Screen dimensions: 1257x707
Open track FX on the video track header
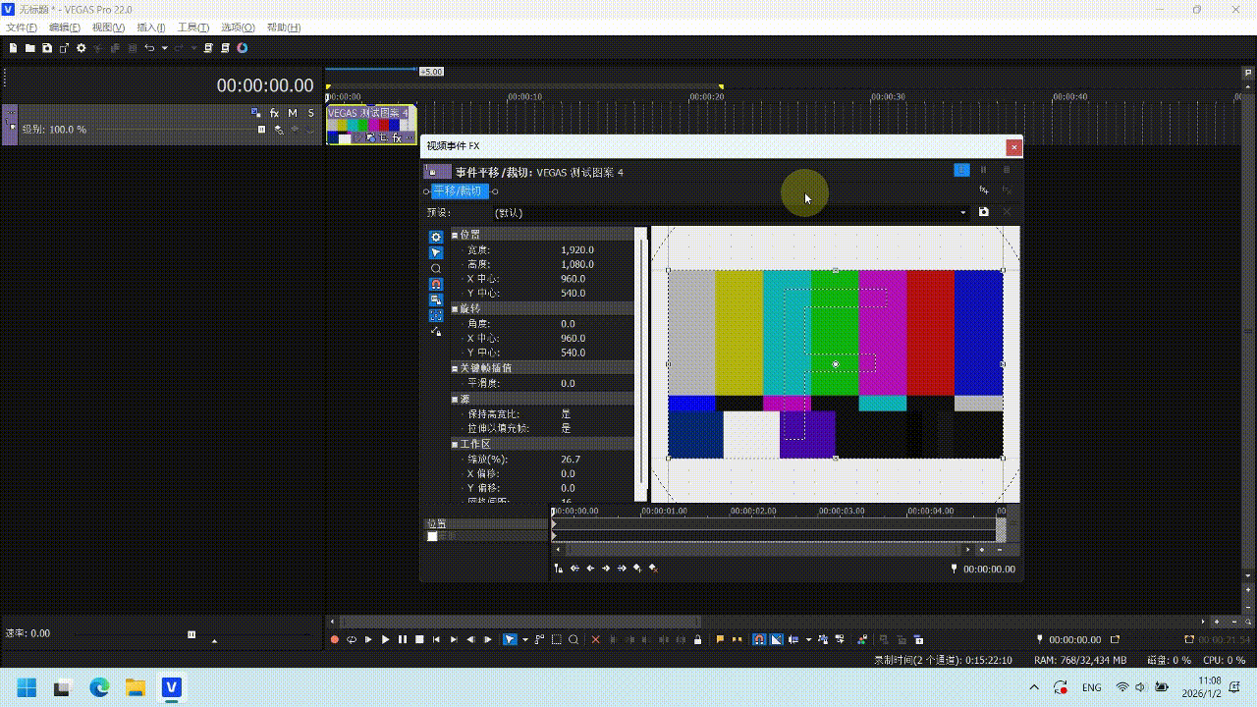tap(275, 114)
